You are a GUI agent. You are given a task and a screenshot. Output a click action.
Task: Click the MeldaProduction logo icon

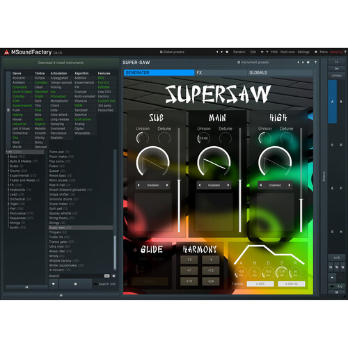coord(6,52)
